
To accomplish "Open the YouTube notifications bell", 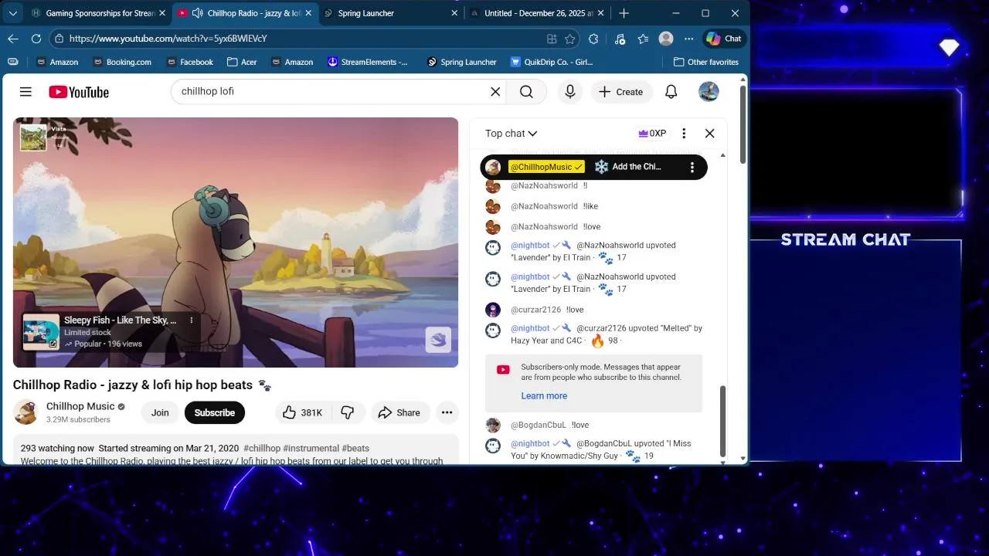I will (x=671, y=92).
